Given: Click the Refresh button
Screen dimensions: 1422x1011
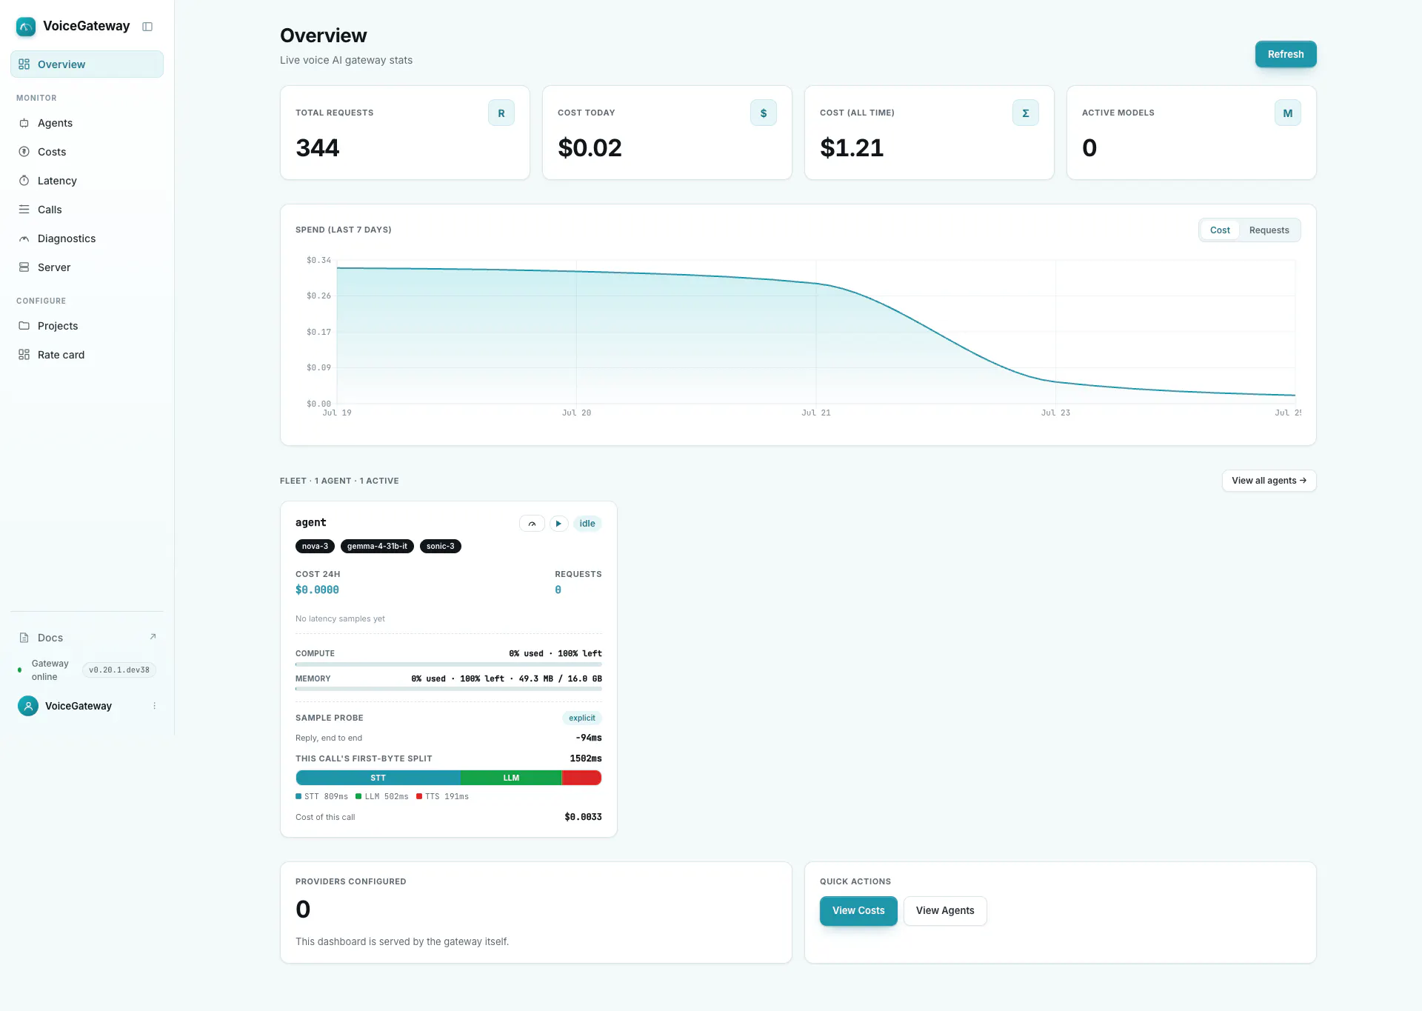Looking at the screenshot, I should point(1286,54).
